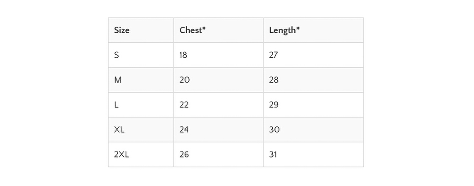
Task: Click the asterisk next to Chest
Action: [x=204, y=28]
